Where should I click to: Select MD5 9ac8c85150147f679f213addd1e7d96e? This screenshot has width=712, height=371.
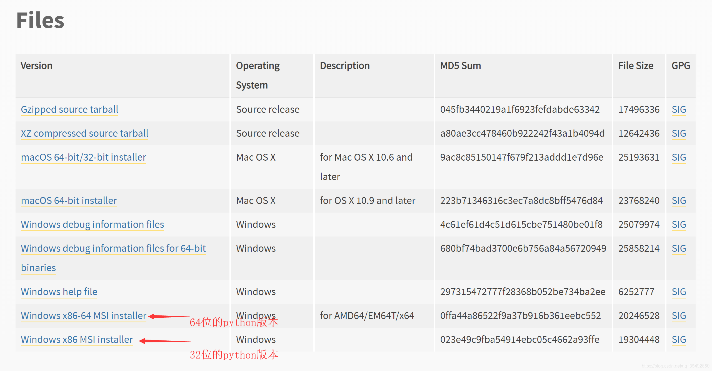(522, 157)
